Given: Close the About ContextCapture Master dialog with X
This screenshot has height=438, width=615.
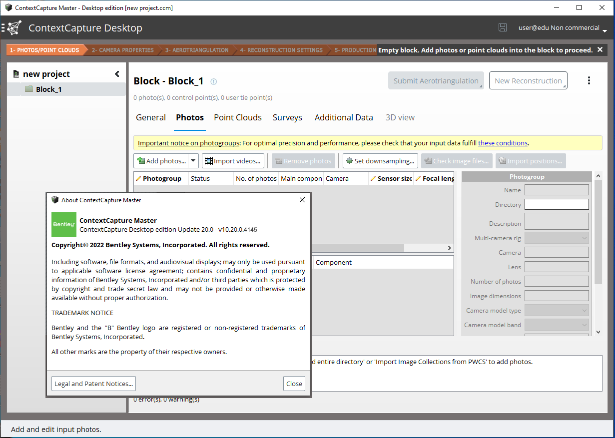Looking at the screenshot, I should click(x=302, y=200).
